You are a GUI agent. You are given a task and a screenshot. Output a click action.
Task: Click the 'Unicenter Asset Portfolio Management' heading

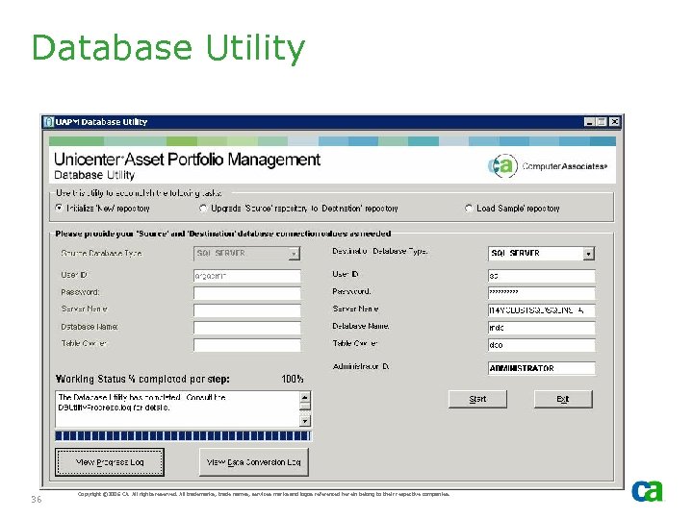click(x=187, y=160)
